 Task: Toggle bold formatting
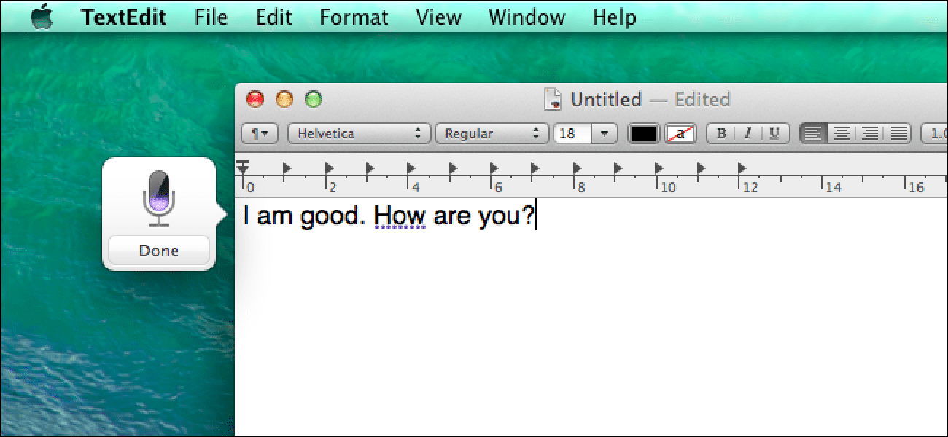pos(722,134)
